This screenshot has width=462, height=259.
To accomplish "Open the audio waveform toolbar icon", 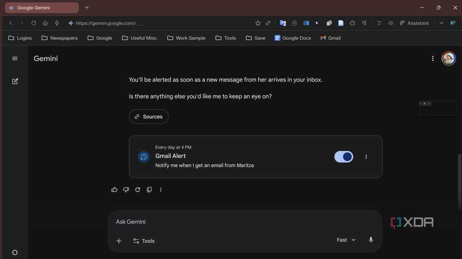I will pyautogui.click(x=391, y=23).
